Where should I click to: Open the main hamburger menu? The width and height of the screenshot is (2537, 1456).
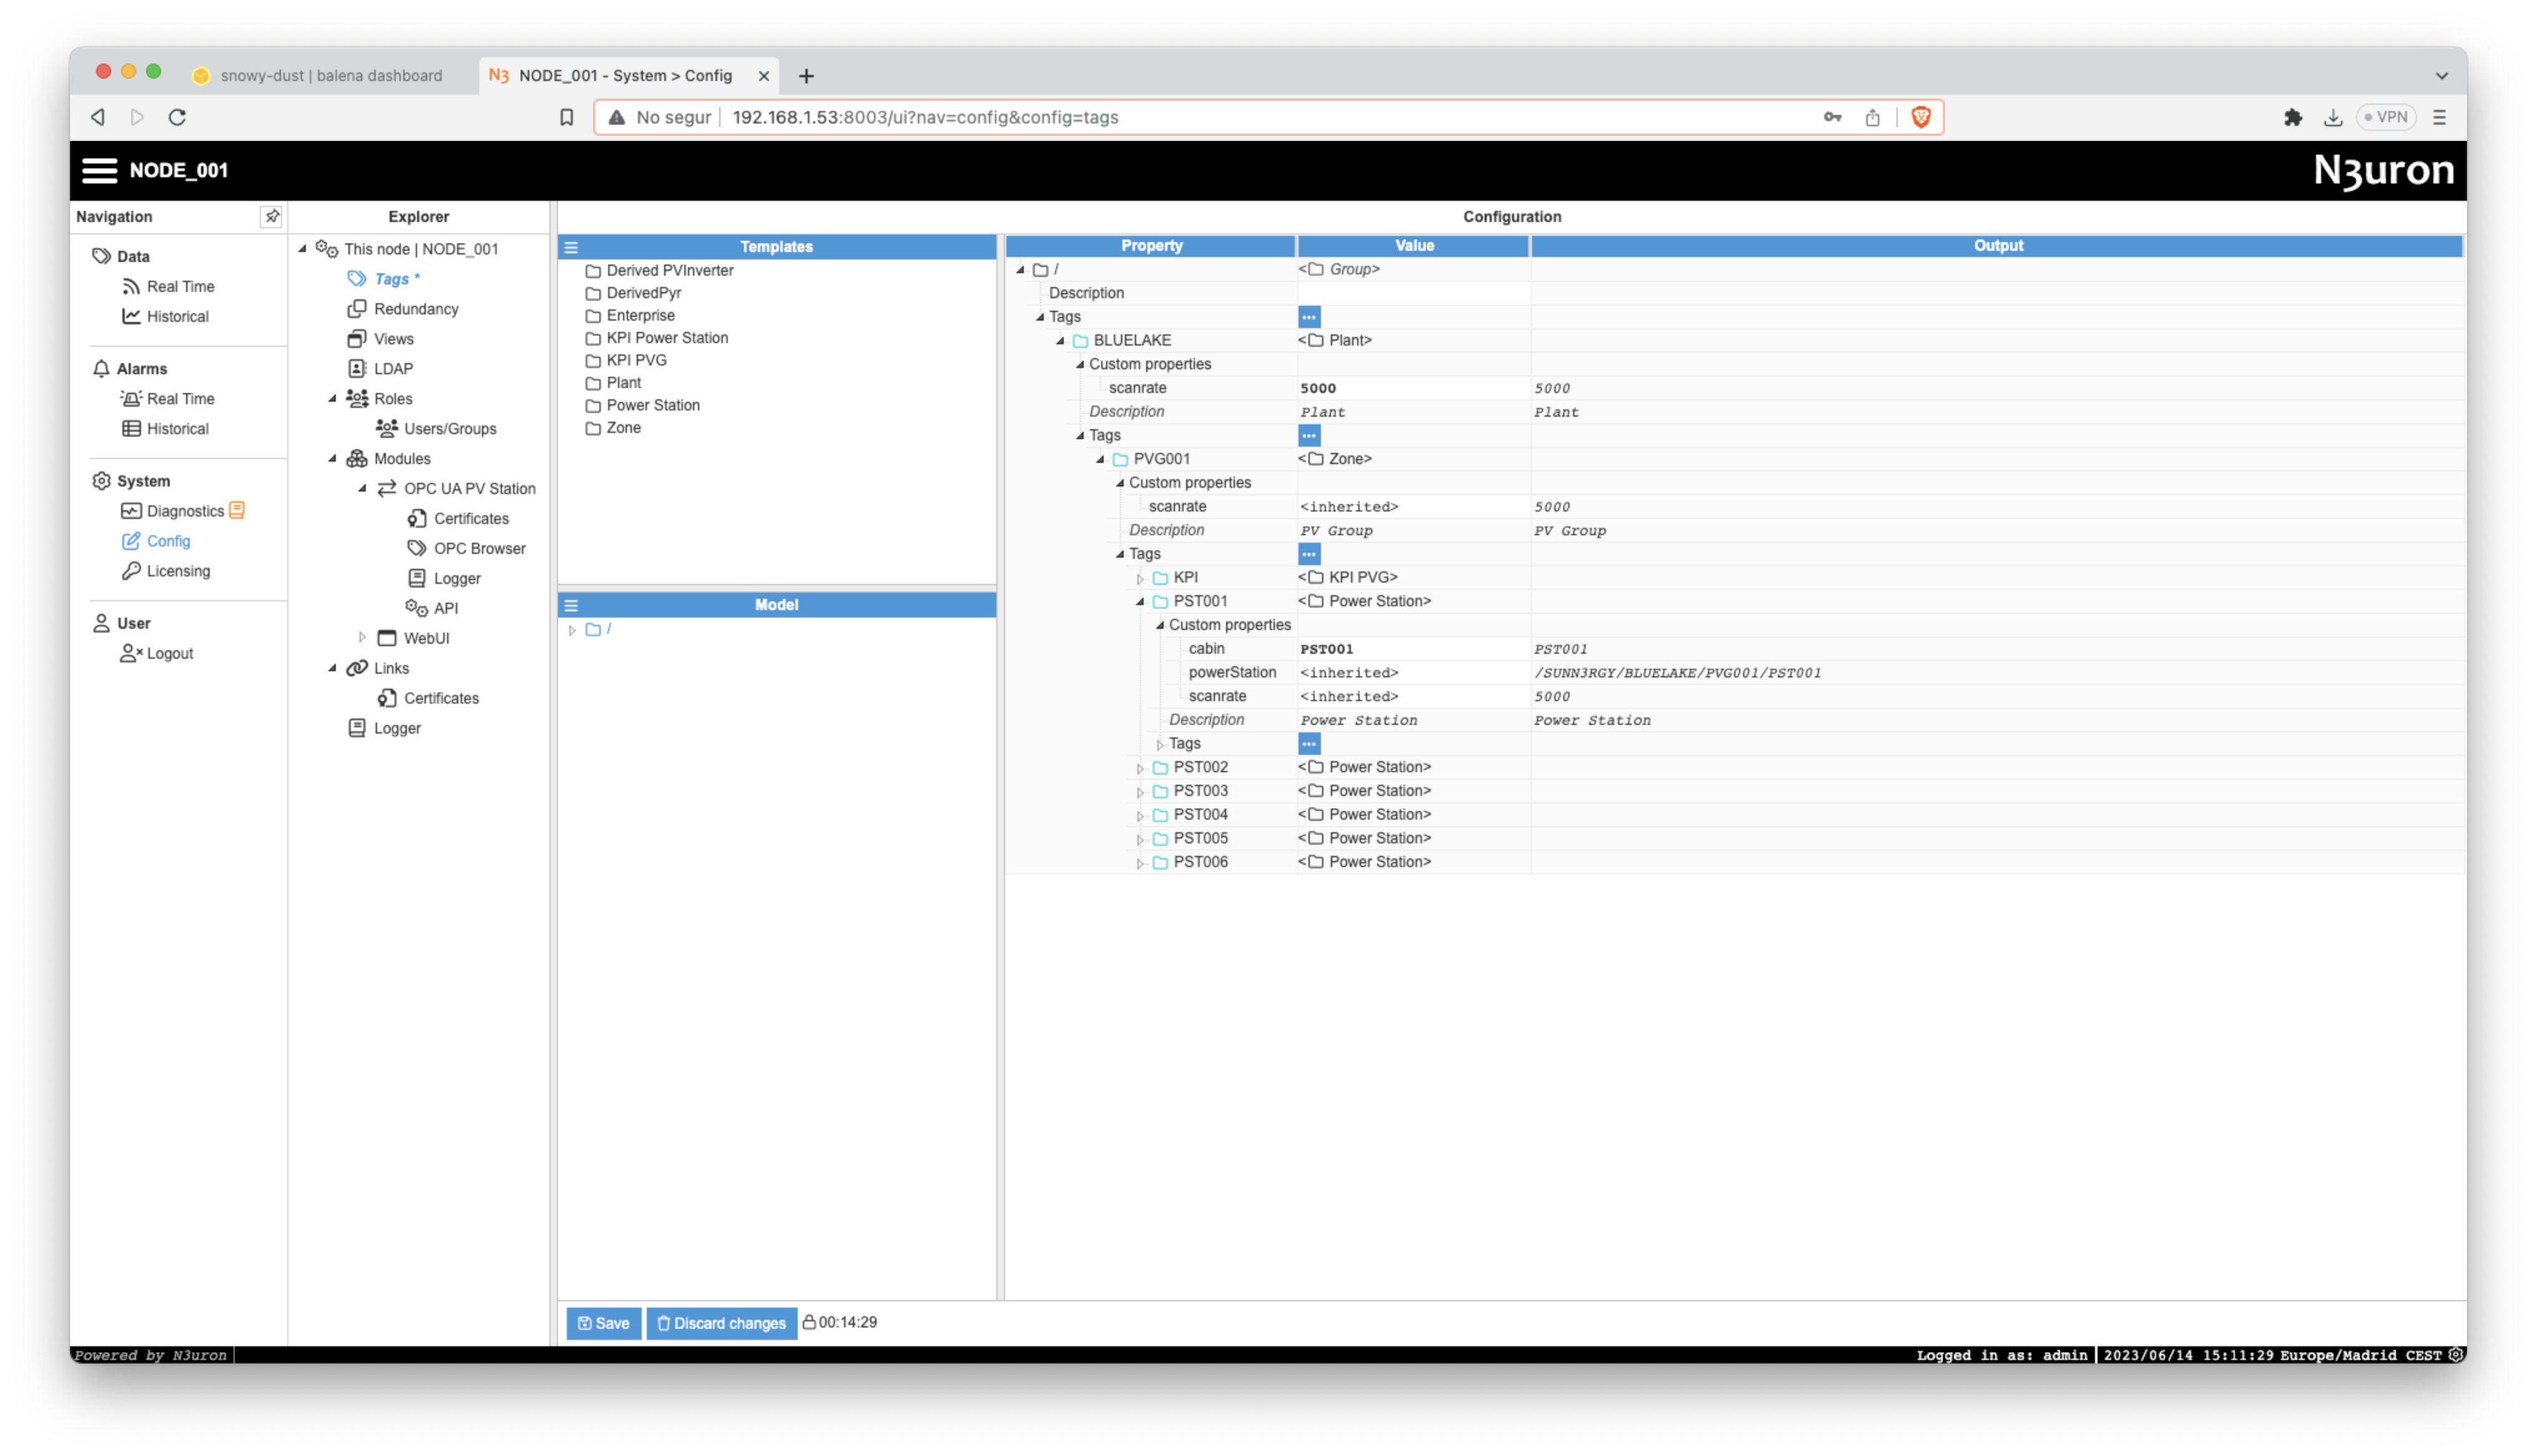tap(99, 170)
